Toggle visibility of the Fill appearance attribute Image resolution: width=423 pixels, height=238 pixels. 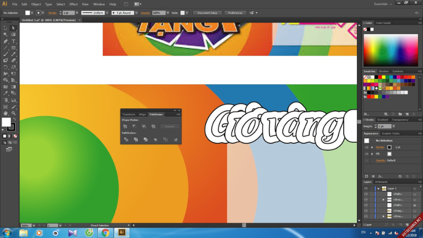coord(366,154)
